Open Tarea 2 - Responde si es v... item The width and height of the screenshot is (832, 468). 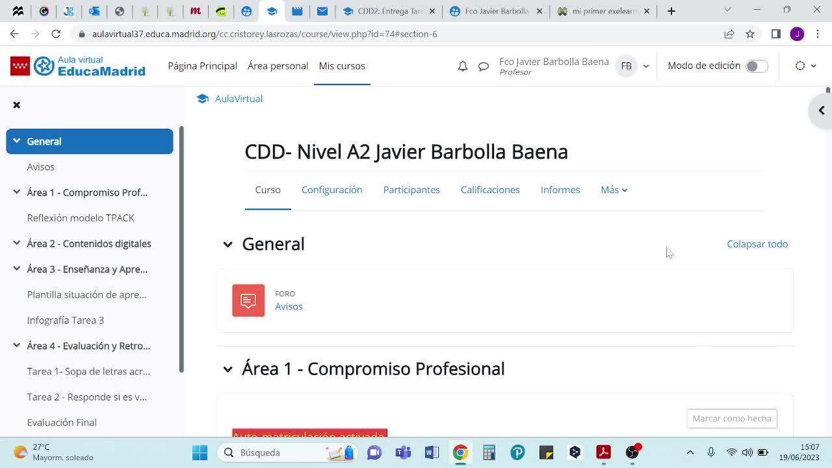point(87,396)
